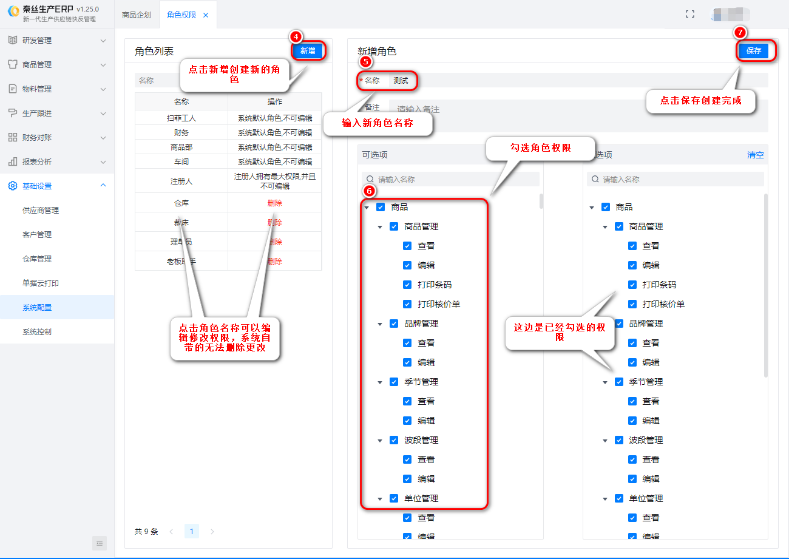Collapse the 商品 tree node in 可选项

(367, 208)
